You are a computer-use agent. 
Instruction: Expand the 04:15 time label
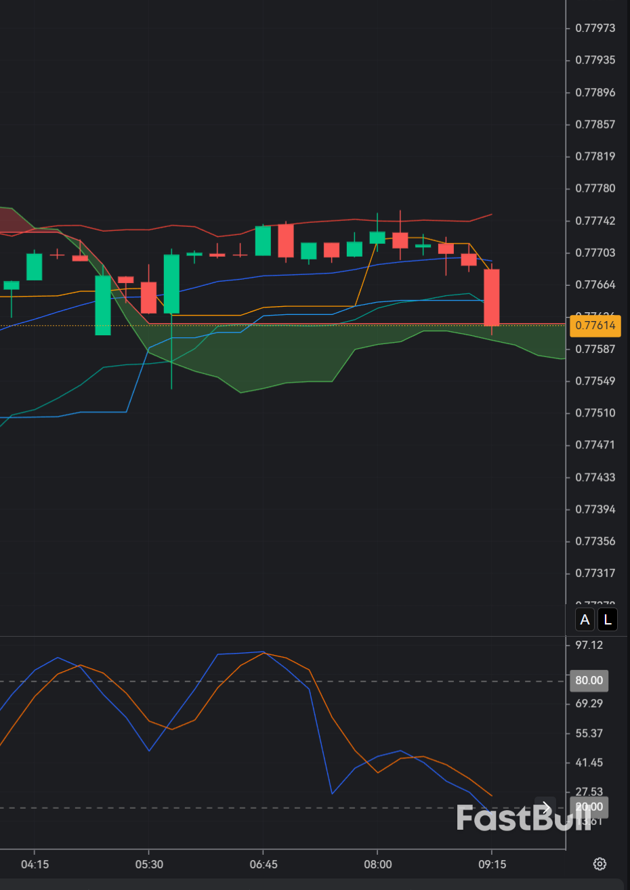point(35,864)
